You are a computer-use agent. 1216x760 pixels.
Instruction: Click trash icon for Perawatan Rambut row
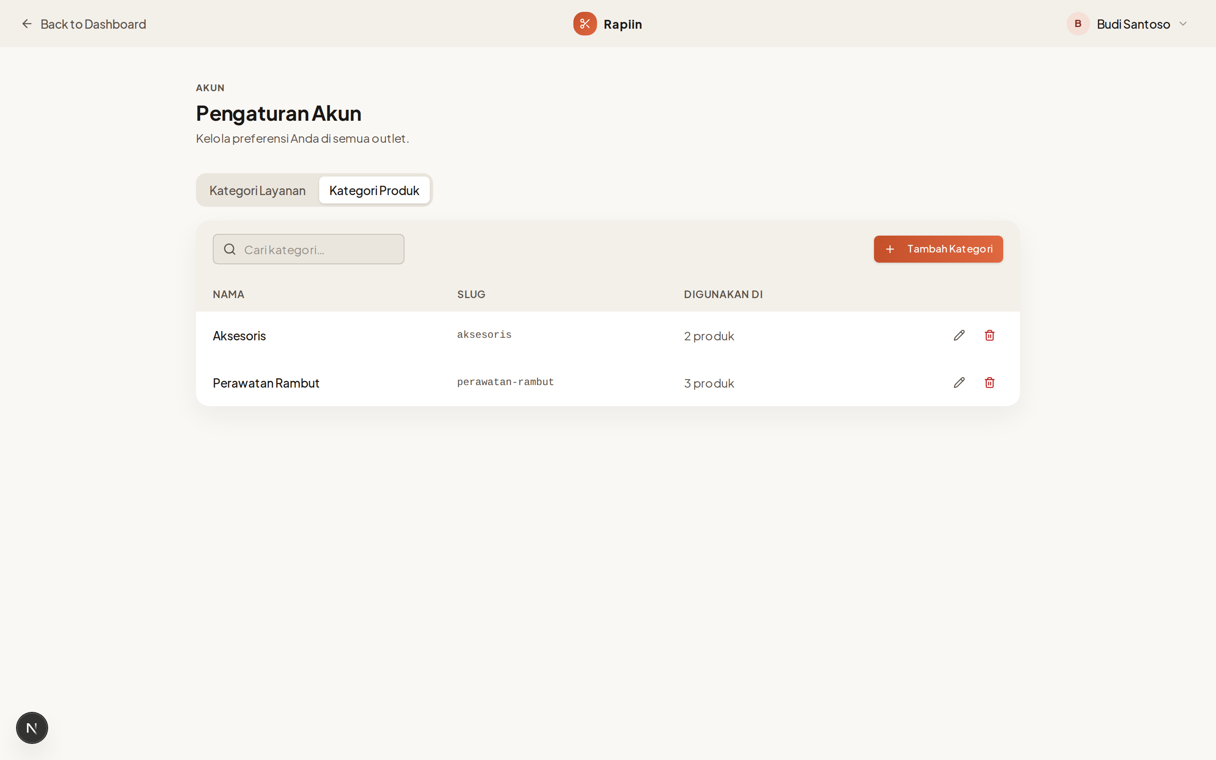[x=989, y=383]
